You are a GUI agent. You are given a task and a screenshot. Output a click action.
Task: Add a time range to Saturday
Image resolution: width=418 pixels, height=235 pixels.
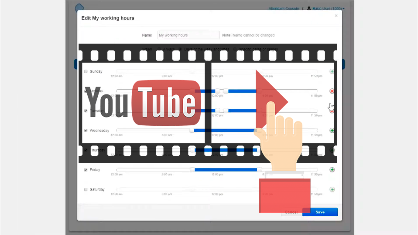(332, 190)
